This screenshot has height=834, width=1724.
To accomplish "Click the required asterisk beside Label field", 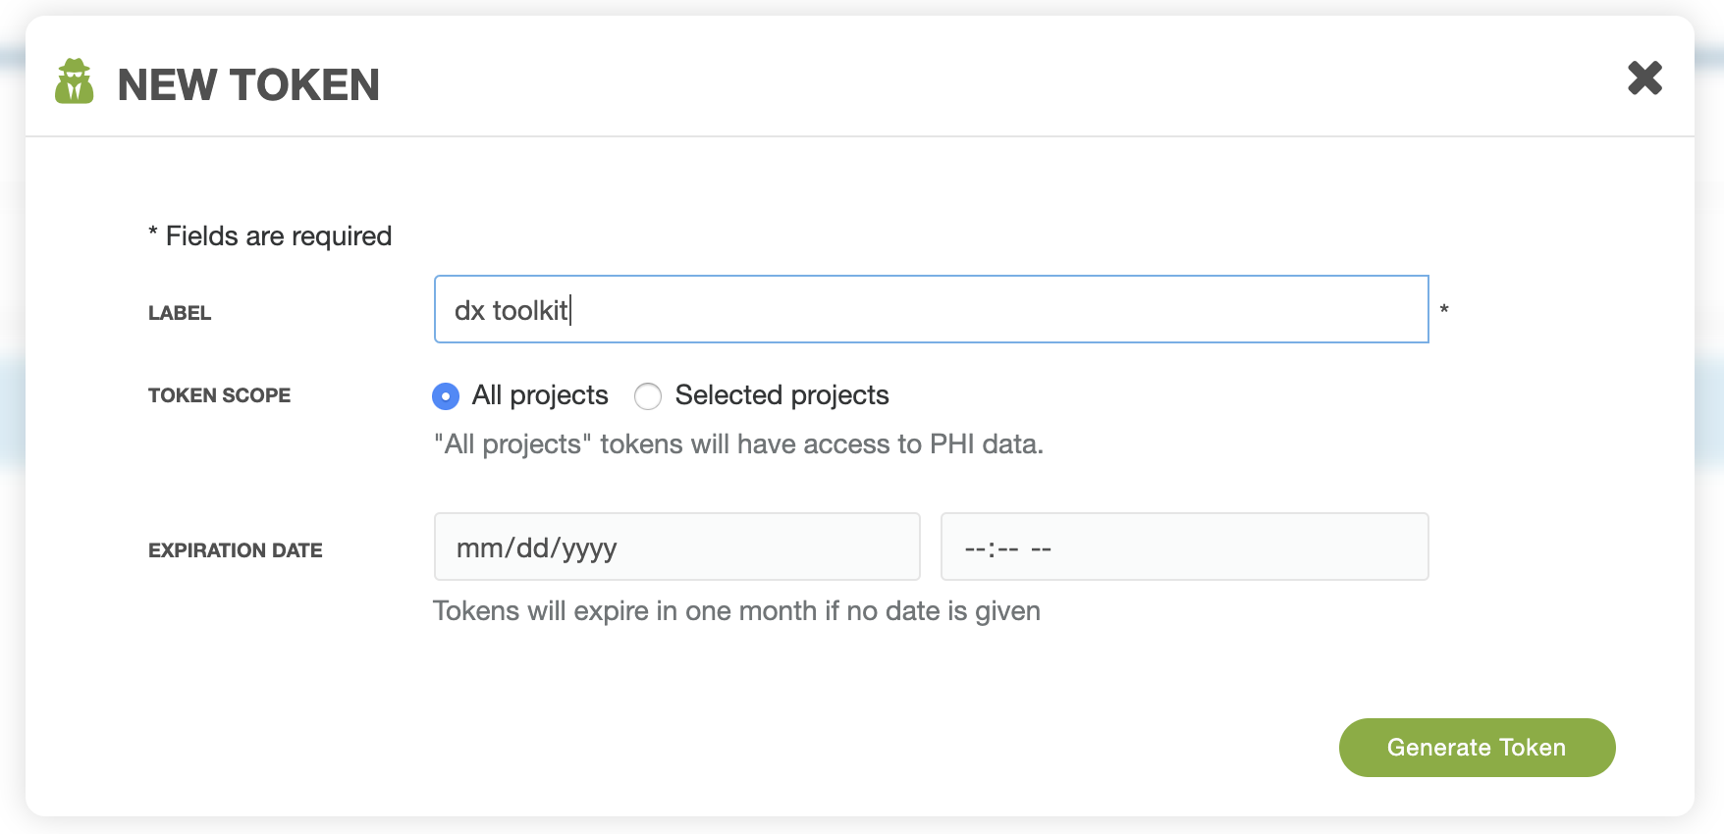I will [1444, 310].
